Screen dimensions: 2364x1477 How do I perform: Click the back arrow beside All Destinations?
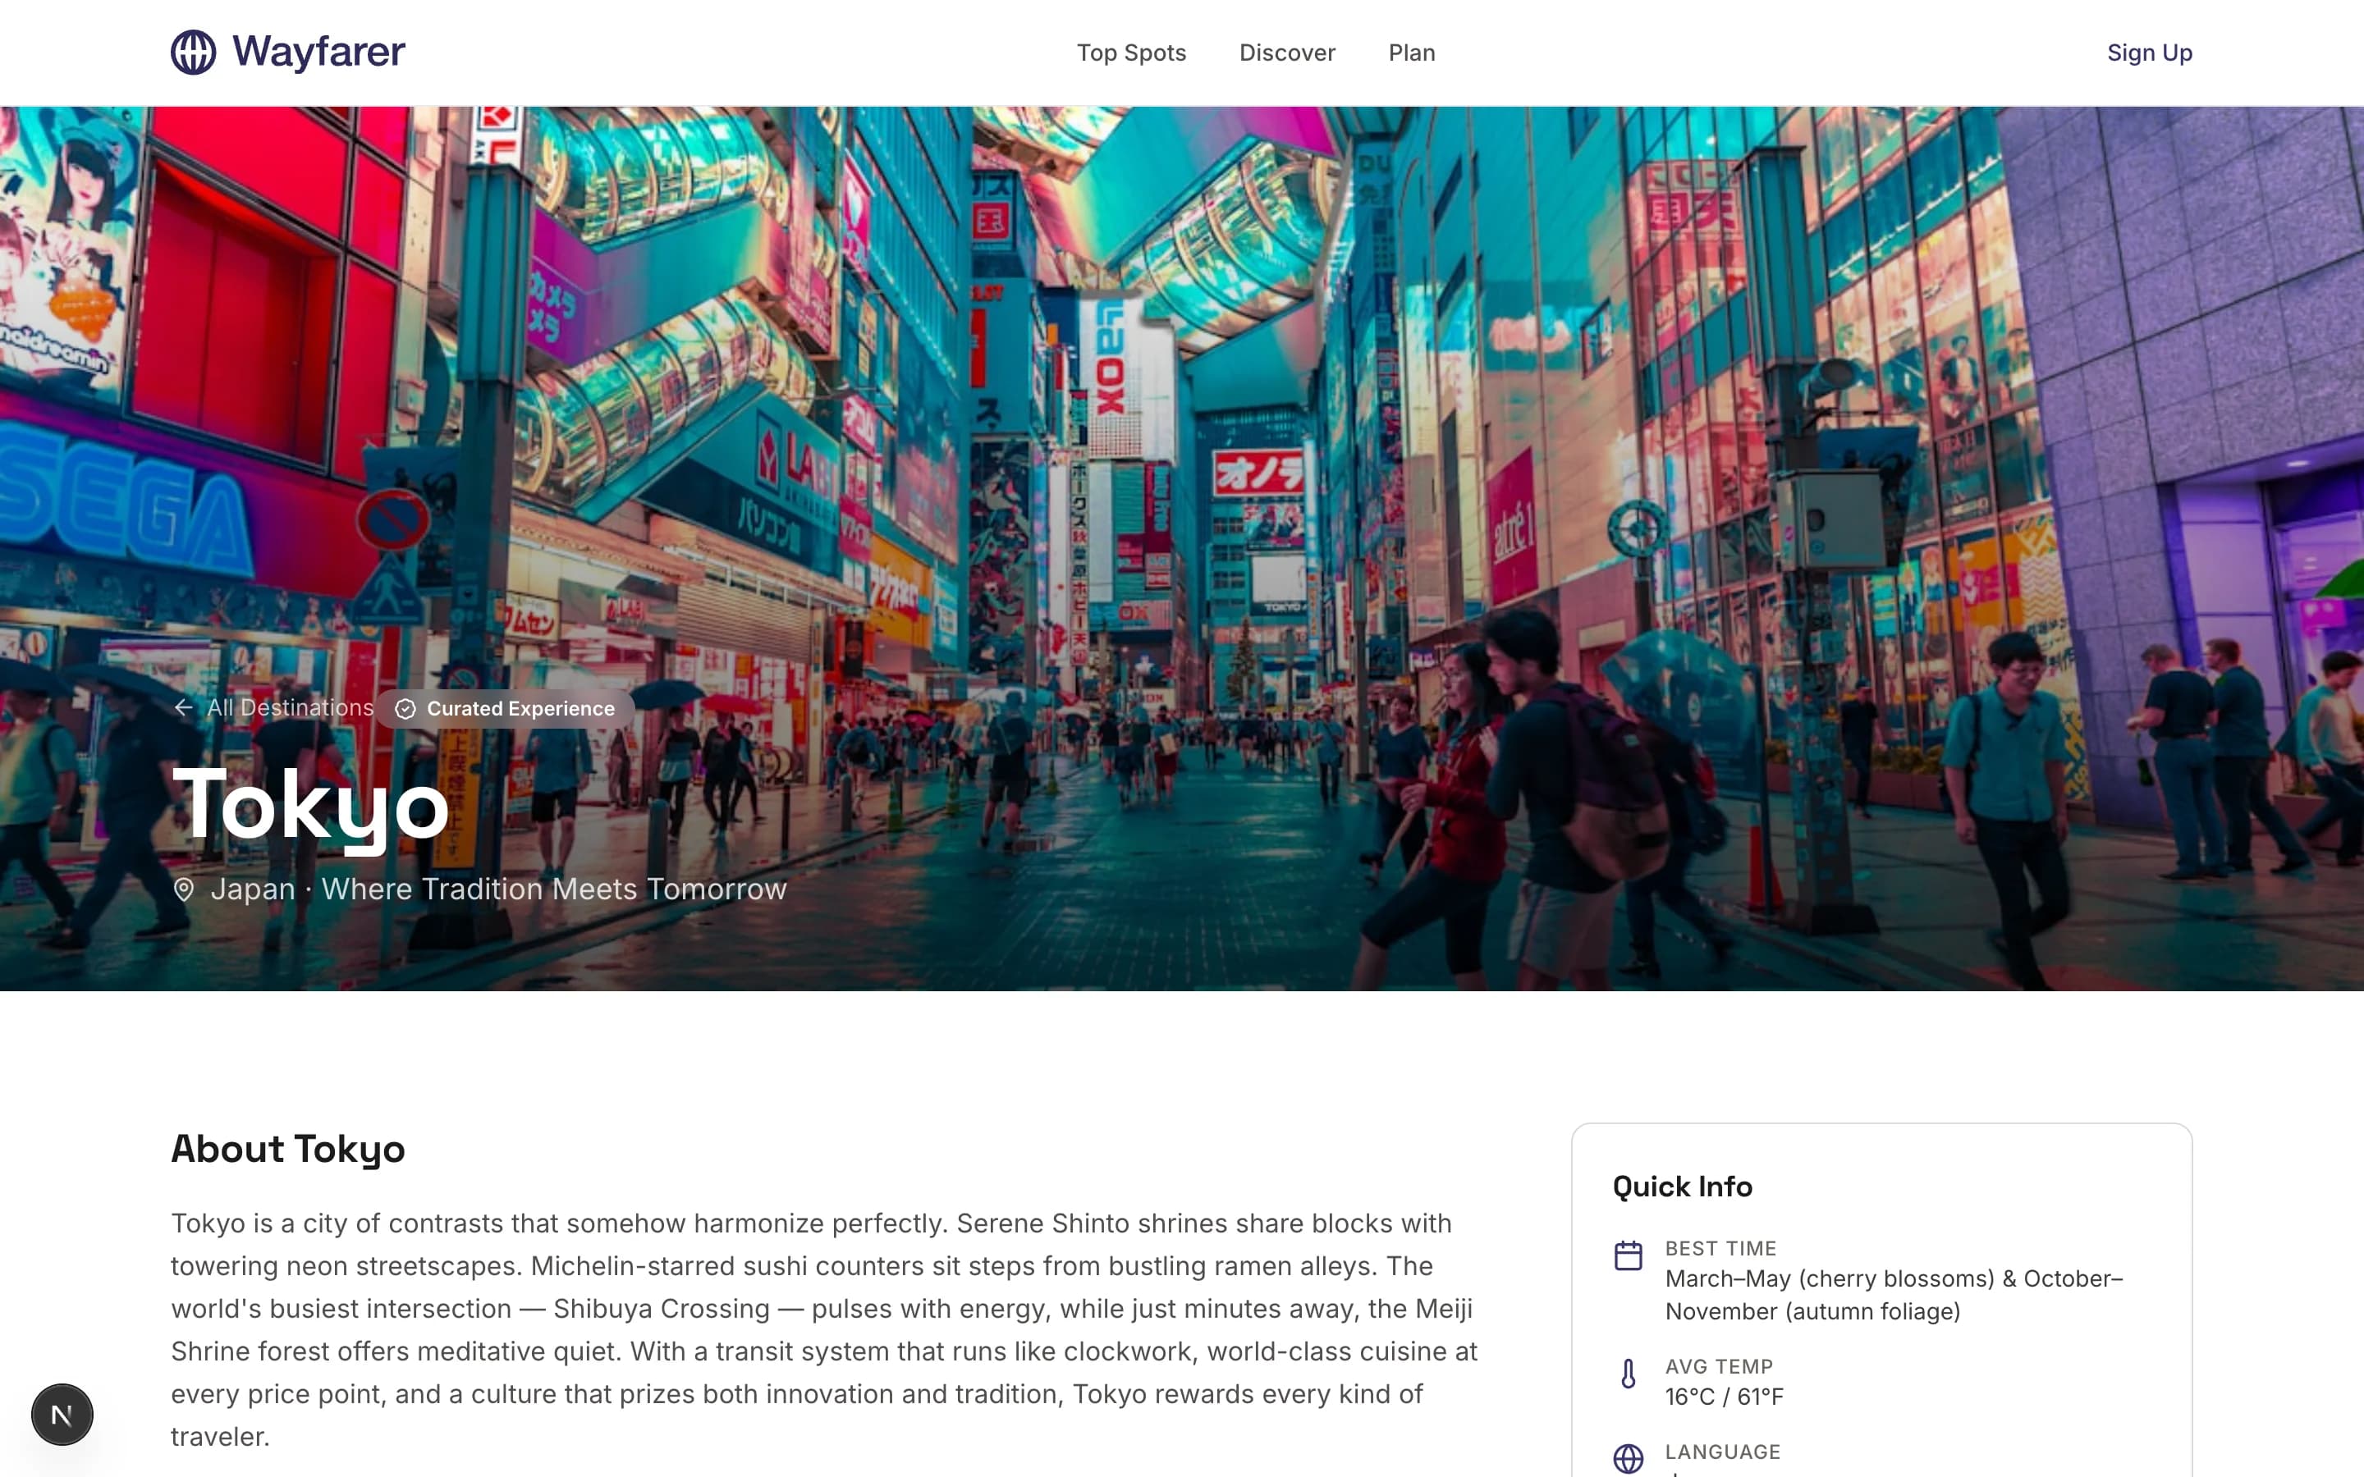pos(185,708)
